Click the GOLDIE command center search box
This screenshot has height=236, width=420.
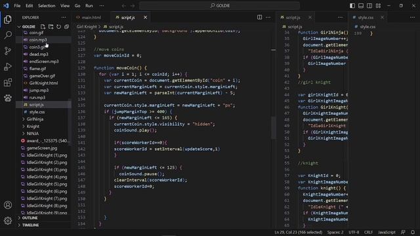tap(219, 6)
